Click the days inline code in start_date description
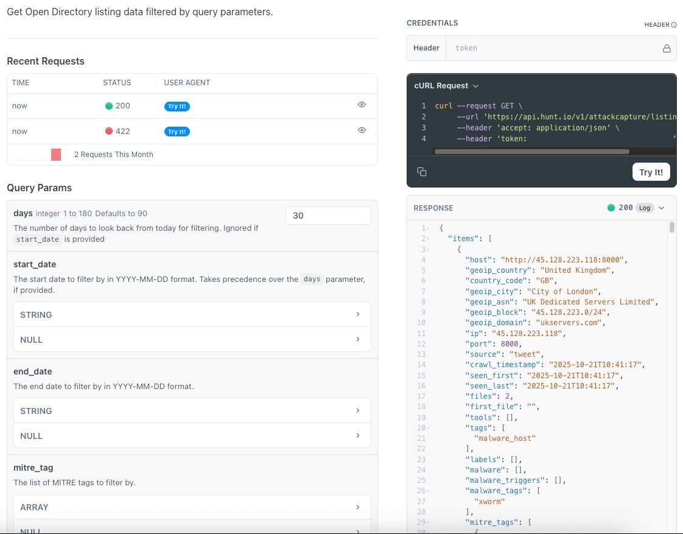 [312, 279]
